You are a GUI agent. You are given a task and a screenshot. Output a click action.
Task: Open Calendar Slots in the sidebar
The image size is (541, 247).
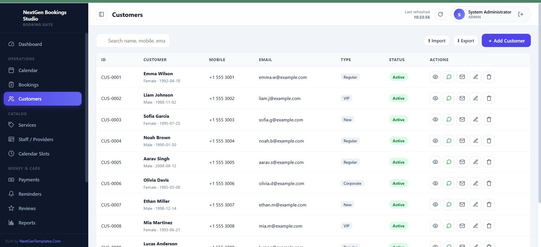pos(43,154)
